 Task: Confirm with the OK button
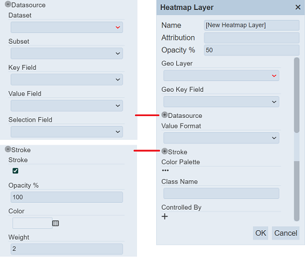pos(261,233)
